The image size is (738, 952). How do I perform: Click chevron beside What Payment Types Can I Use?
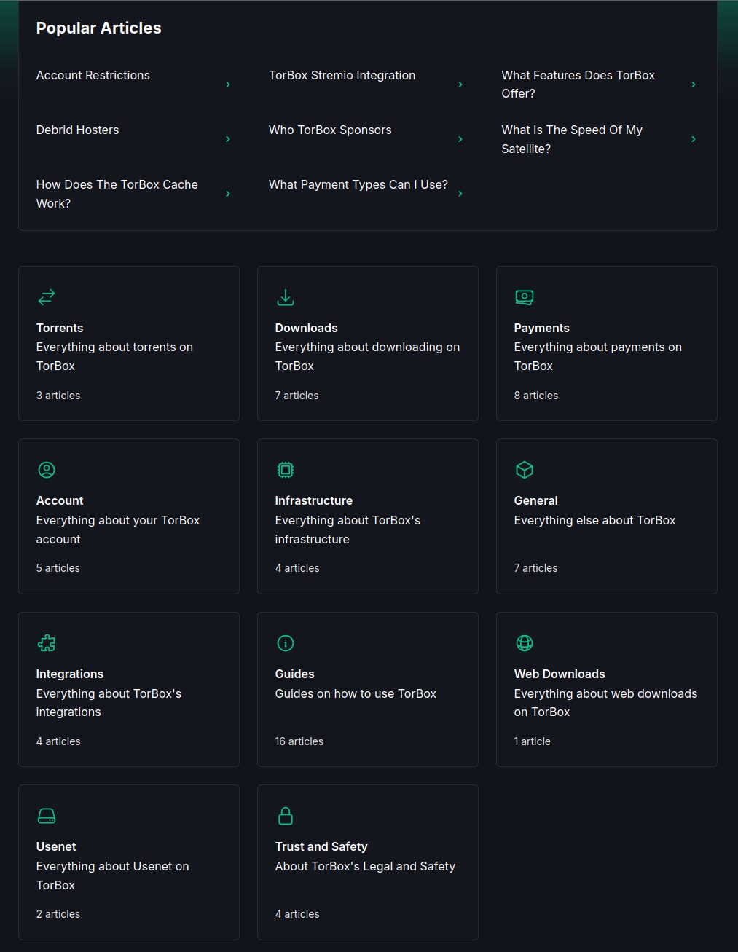pos(460,194)
